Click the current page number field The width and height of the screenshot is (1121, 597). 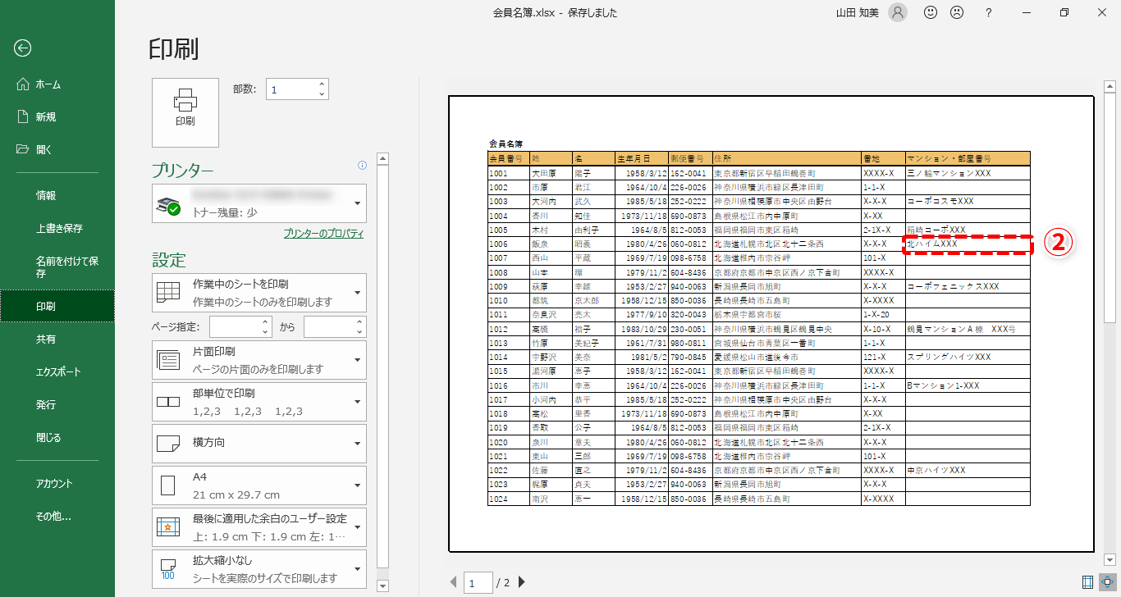[x=478, y=583]
